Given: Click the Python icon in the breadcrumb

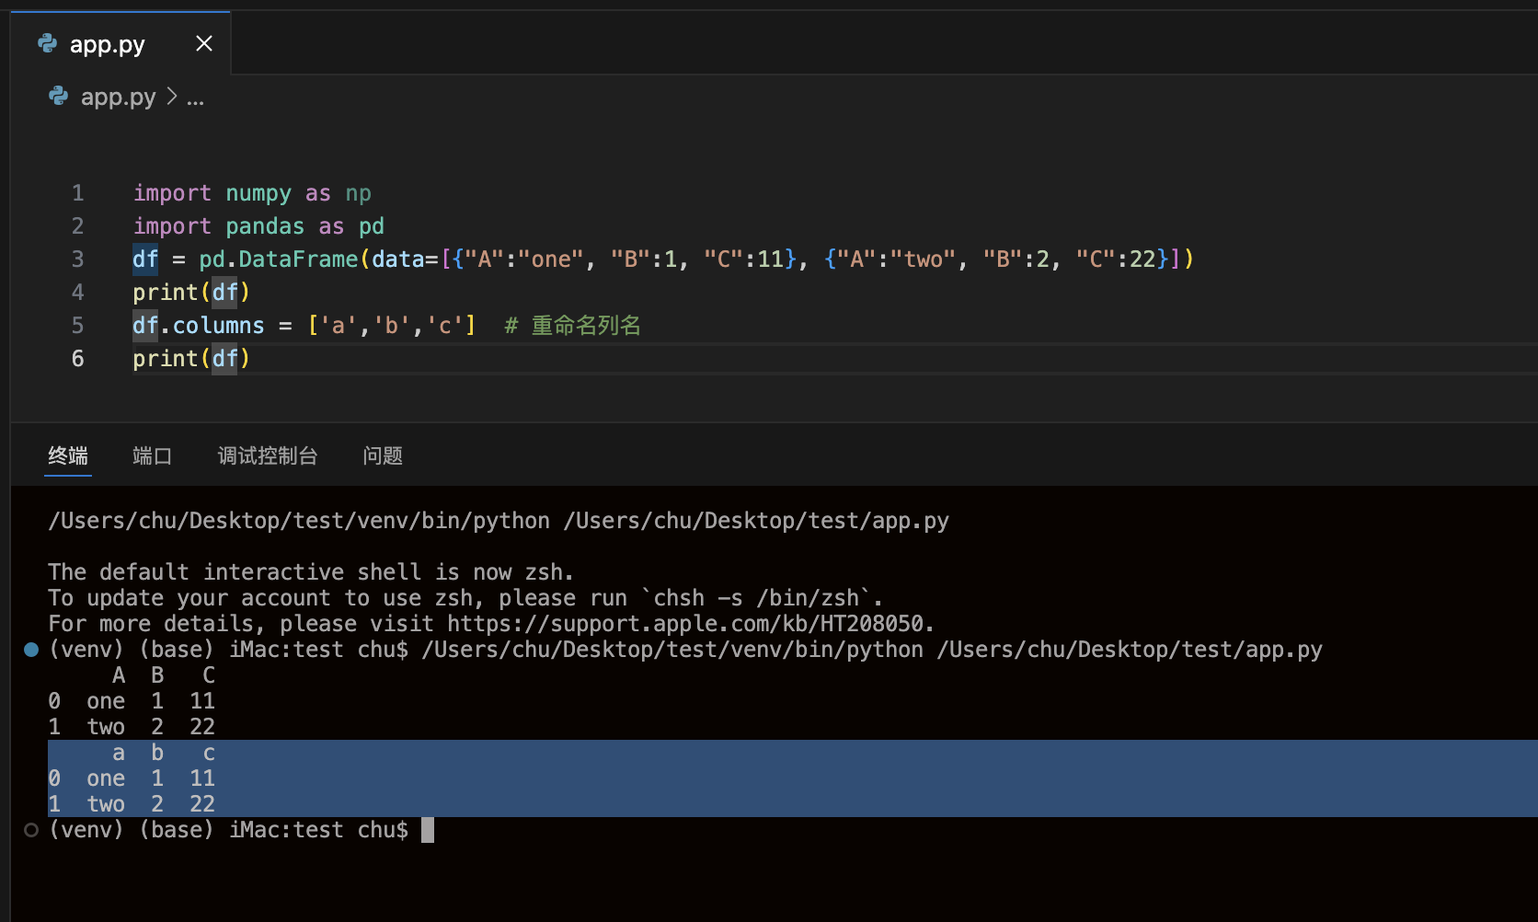Looking at the screenshot, I should (58, 96).
